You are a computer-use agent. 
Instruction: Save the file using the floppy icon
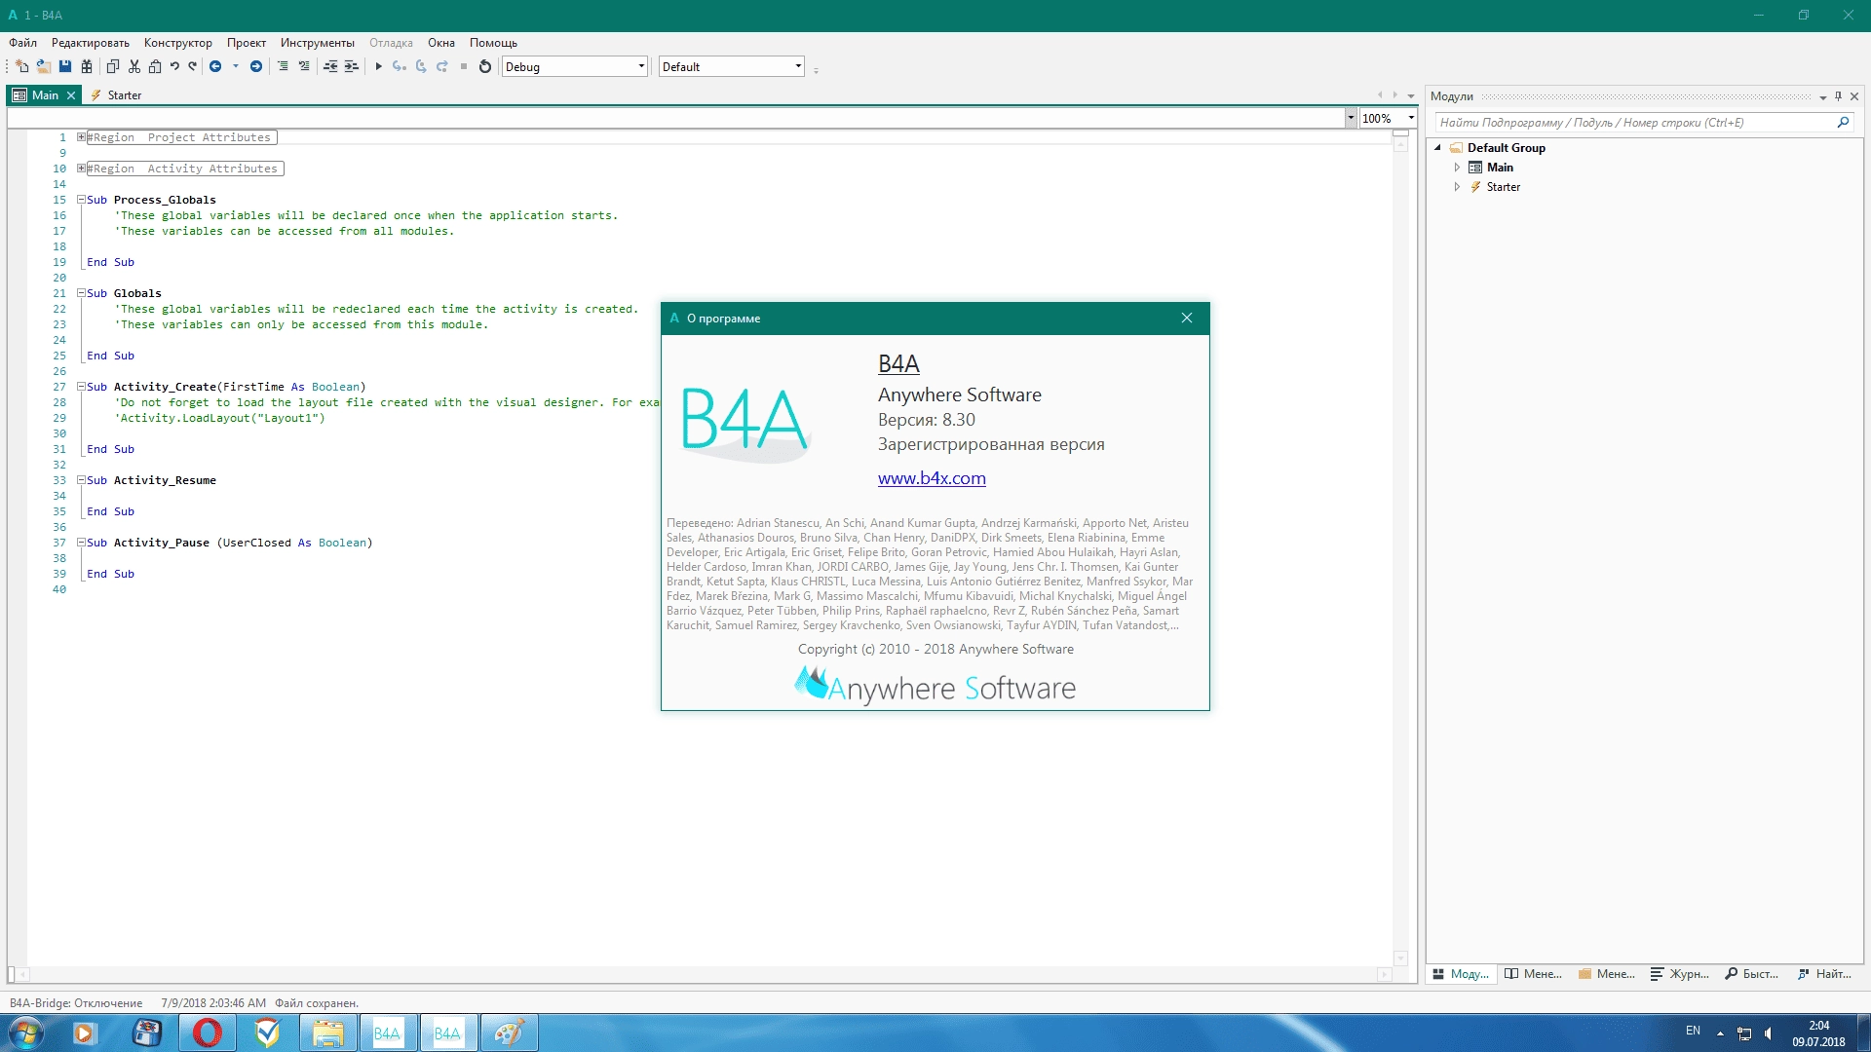[x=64, y=66]
